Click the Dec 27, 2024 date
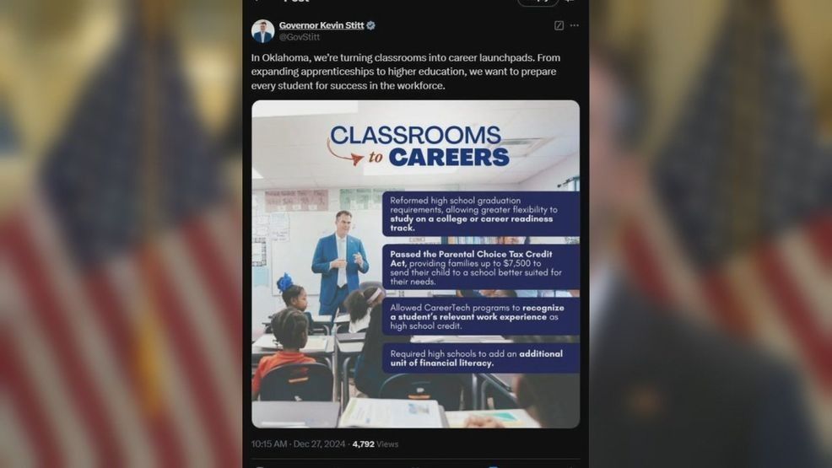 coord(319,444)
